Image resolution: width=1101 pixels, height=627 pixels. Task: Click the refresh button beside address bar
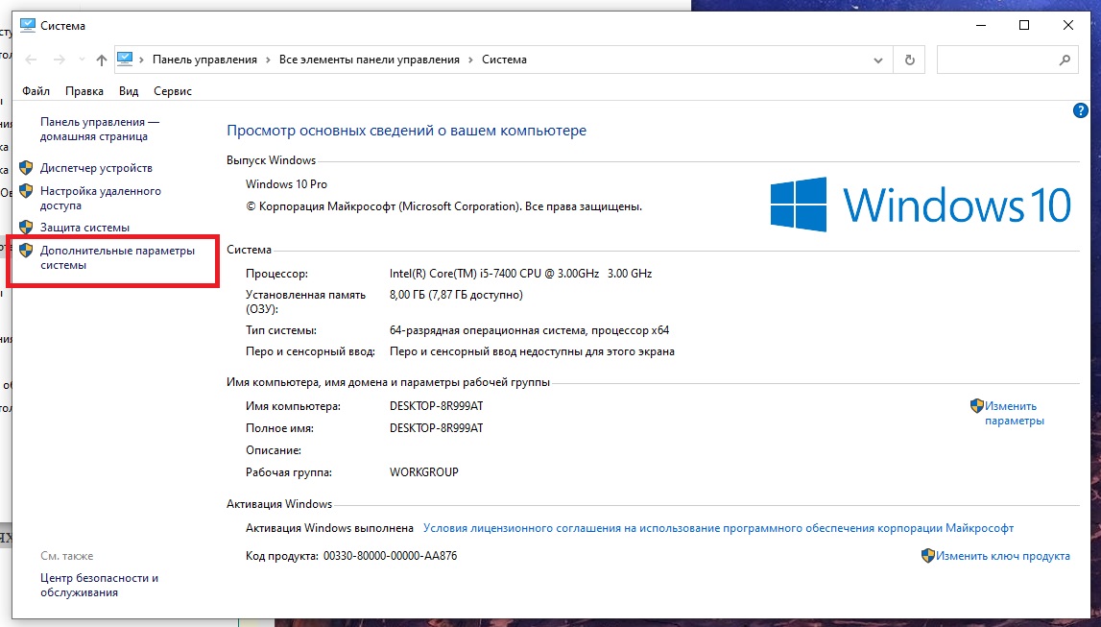coord(910,60)
